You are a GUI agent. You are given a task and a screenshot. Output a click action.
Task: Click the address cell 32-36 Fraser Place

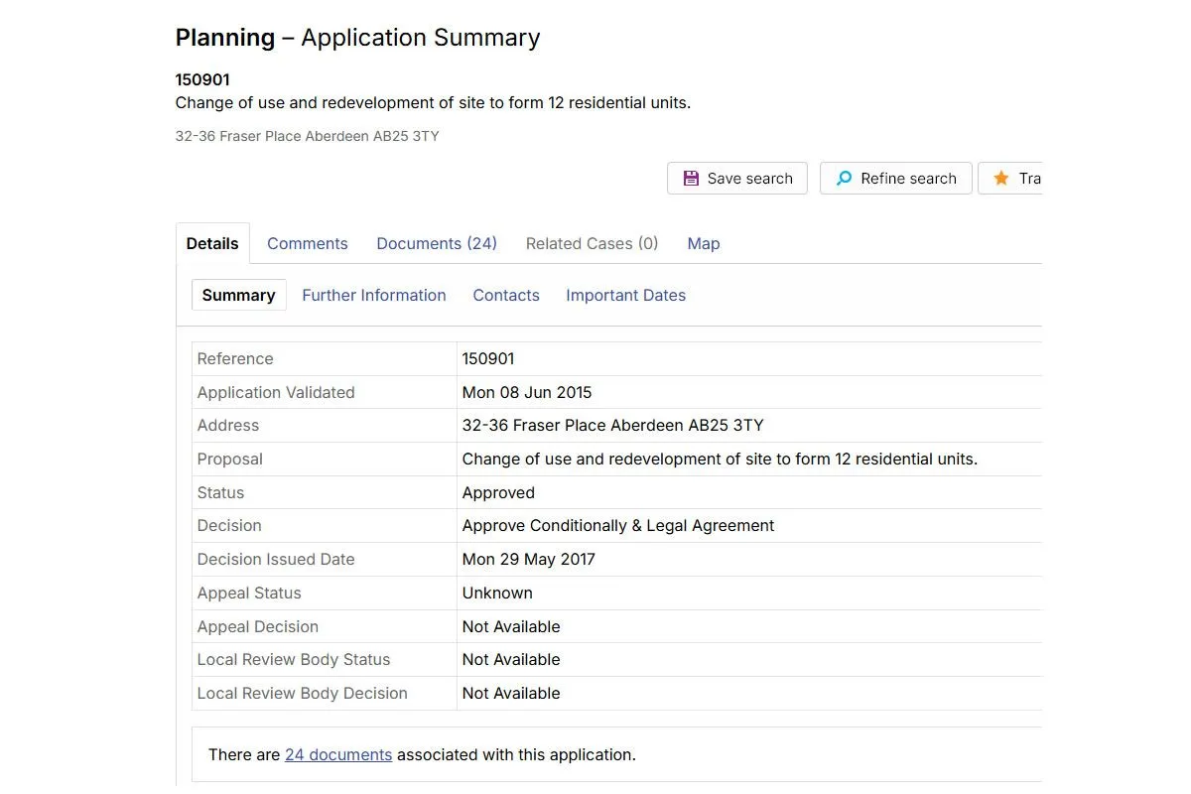(749, 425)
